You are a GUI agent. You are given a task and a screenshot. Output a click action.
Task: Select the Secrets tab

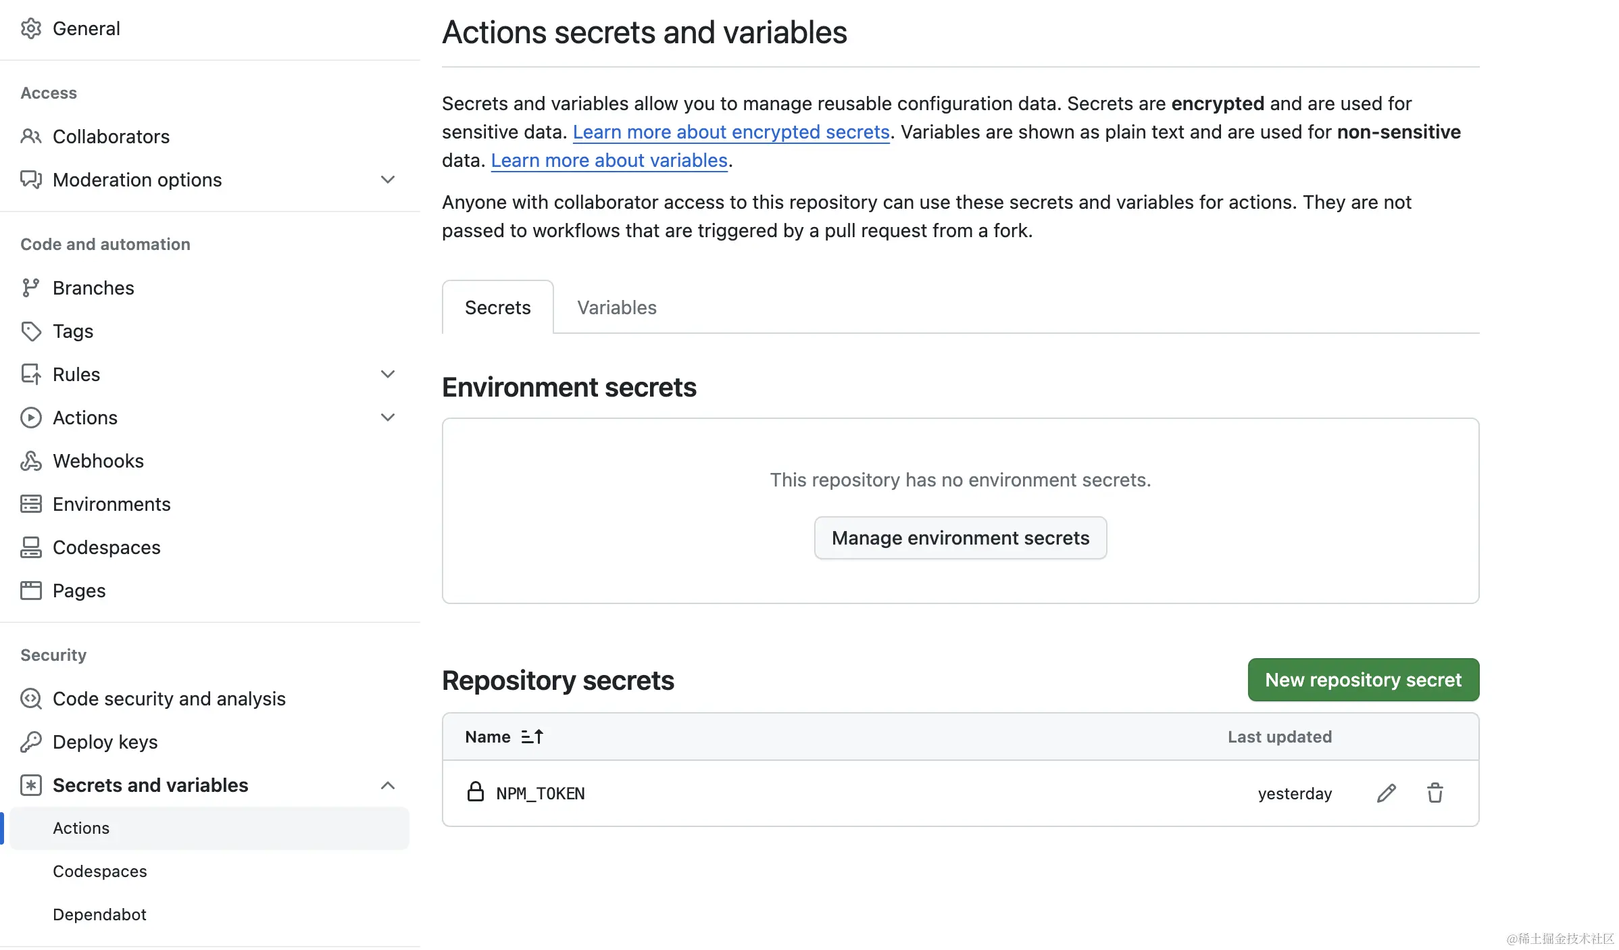pyautogui.click(x=497, y=307)
